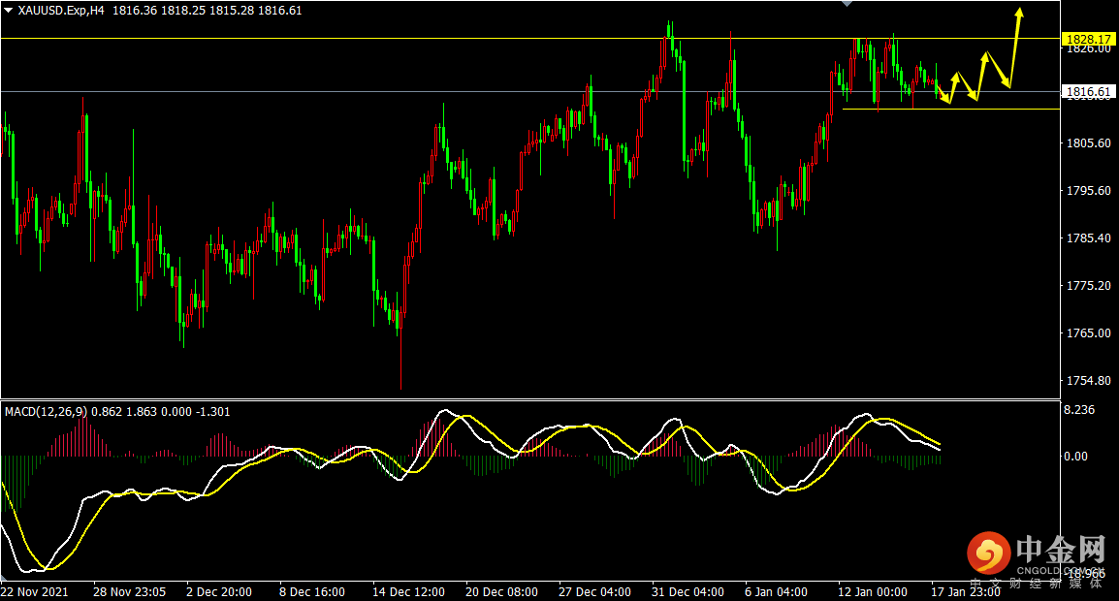The image size is (1119, 601).
Task: Click the 6 Jan 04:00 time label
Action: click(777, 591)
